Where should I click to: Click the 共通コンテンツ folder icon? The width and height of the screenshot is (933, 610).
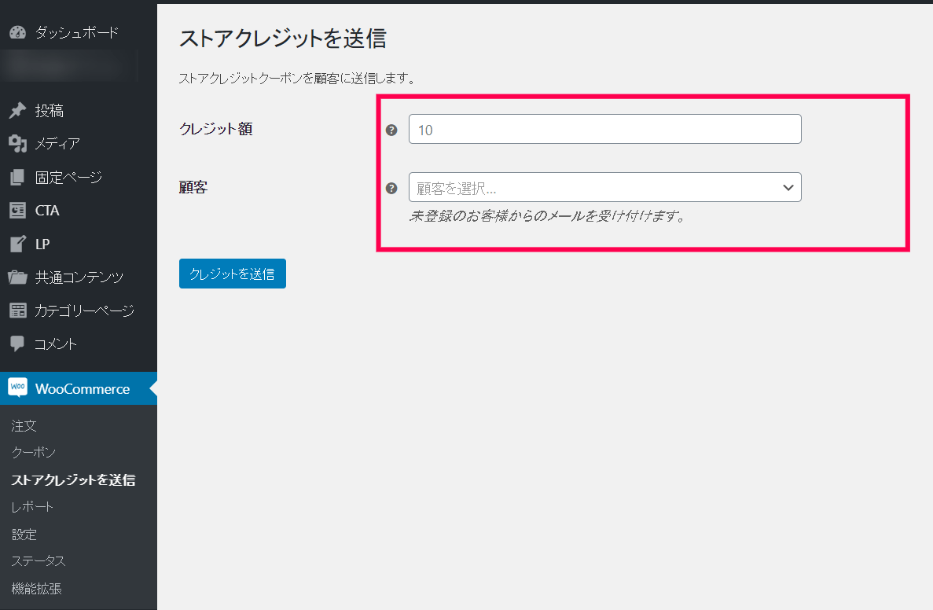(17, 277)
